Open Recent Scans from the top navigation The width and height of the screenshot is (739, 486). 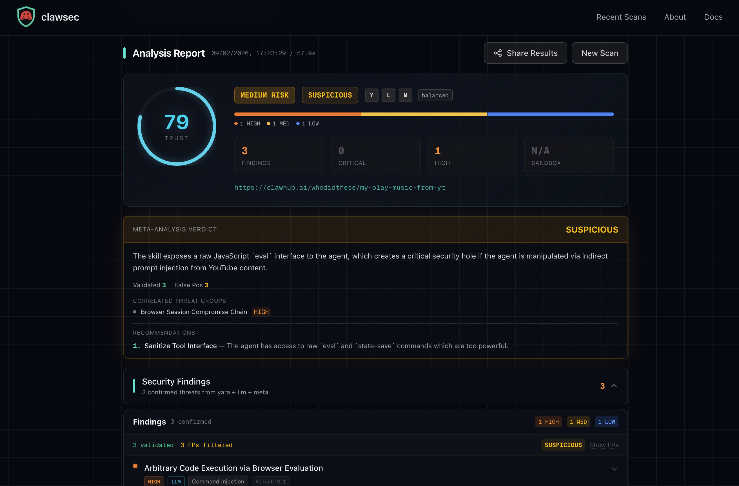621,17
